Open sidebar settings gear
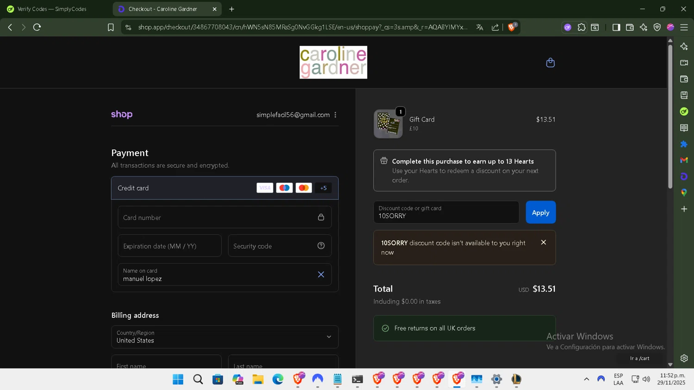694x390 pixels. click(x=684, y=358)
